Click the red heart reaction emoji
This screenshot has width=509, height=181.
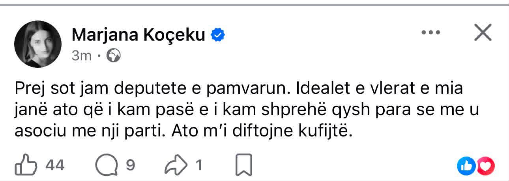(486, 166)
